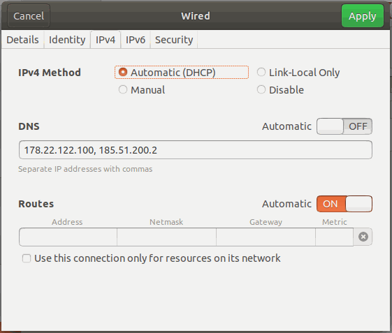Image resolution: width=392 pixels, height=333 pixels.
Task: Open the Identity tab
Action: pos(67,40)
